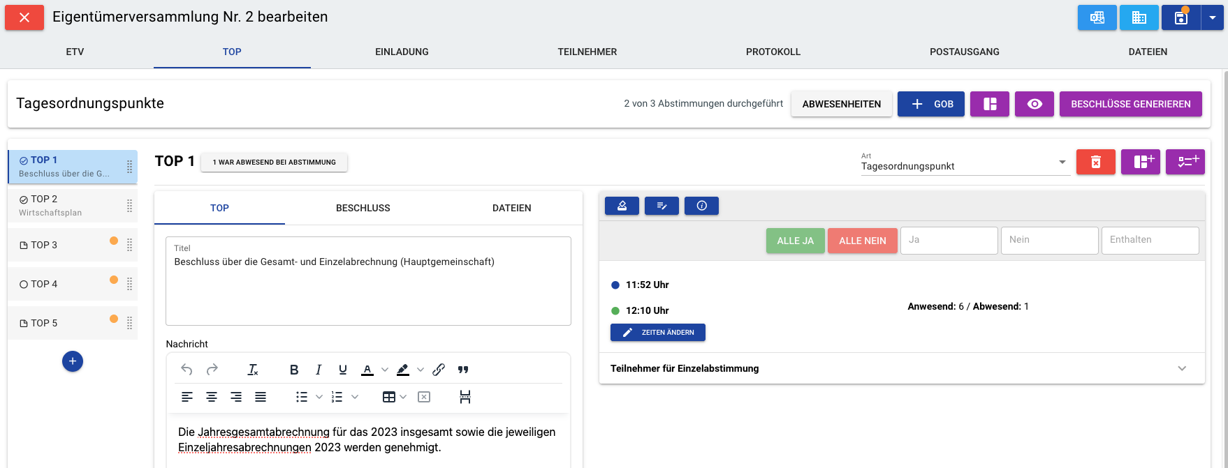1228x468 pixels.
Task: Click the ALLE JA button
Action: point(796,241)
